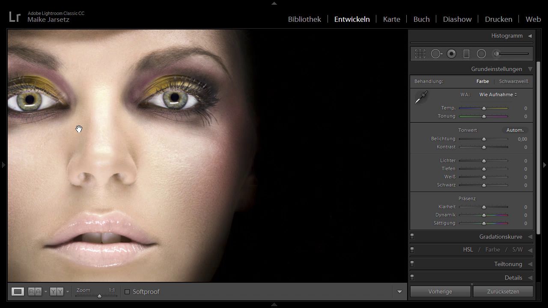Viewport: 548px width, 308px height.
Task: Open the R/A view options dropdown arrow
Action: [x=45, y=292]
